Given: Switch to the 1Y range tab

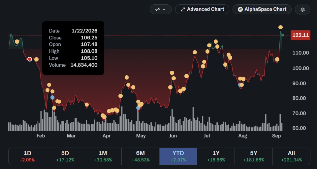Looking at the screenshot, I should tap(216, 156).
